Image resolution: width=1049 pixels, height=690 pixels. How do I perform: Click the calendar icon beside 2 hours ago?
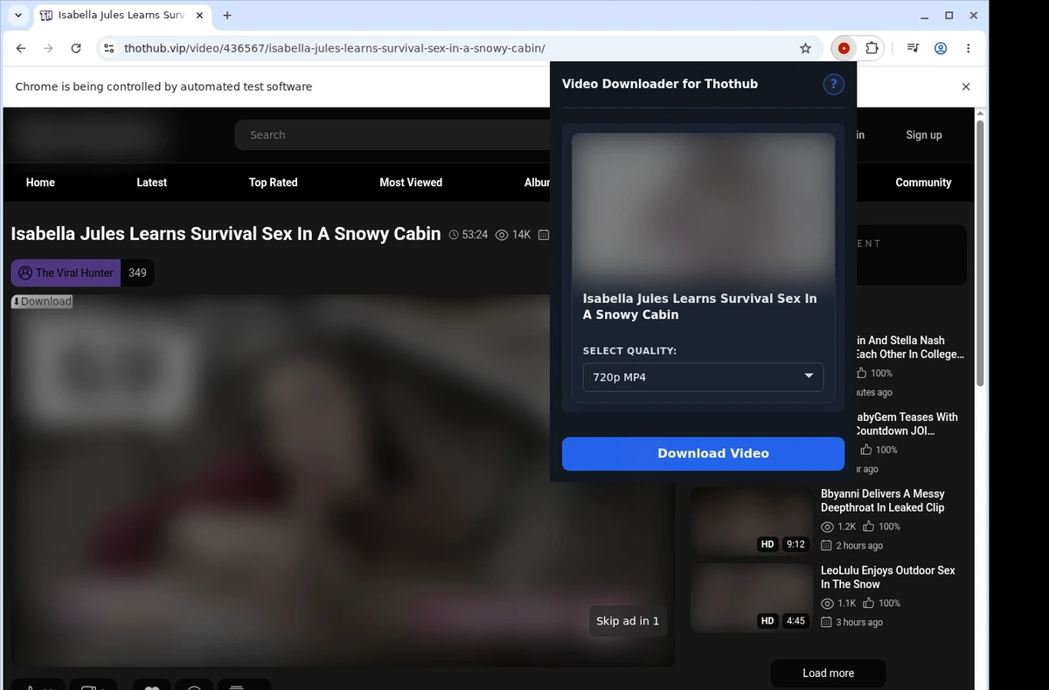(x=827, y=546)
